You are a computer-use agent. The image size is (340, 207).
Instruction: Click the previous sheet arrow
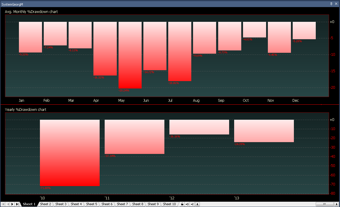click(x=8, y=204)
